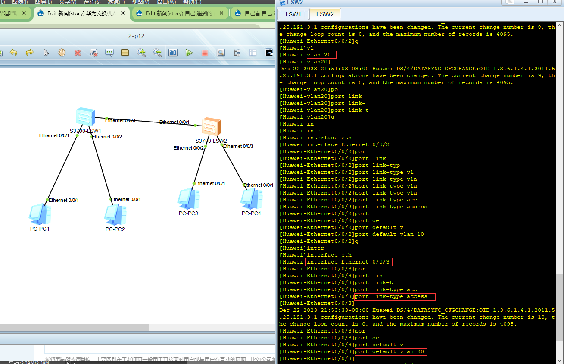The height and width of the screenshot is (364, 564).
Task: Reset canvas zoom to 1:1
Action: [173, 53]
